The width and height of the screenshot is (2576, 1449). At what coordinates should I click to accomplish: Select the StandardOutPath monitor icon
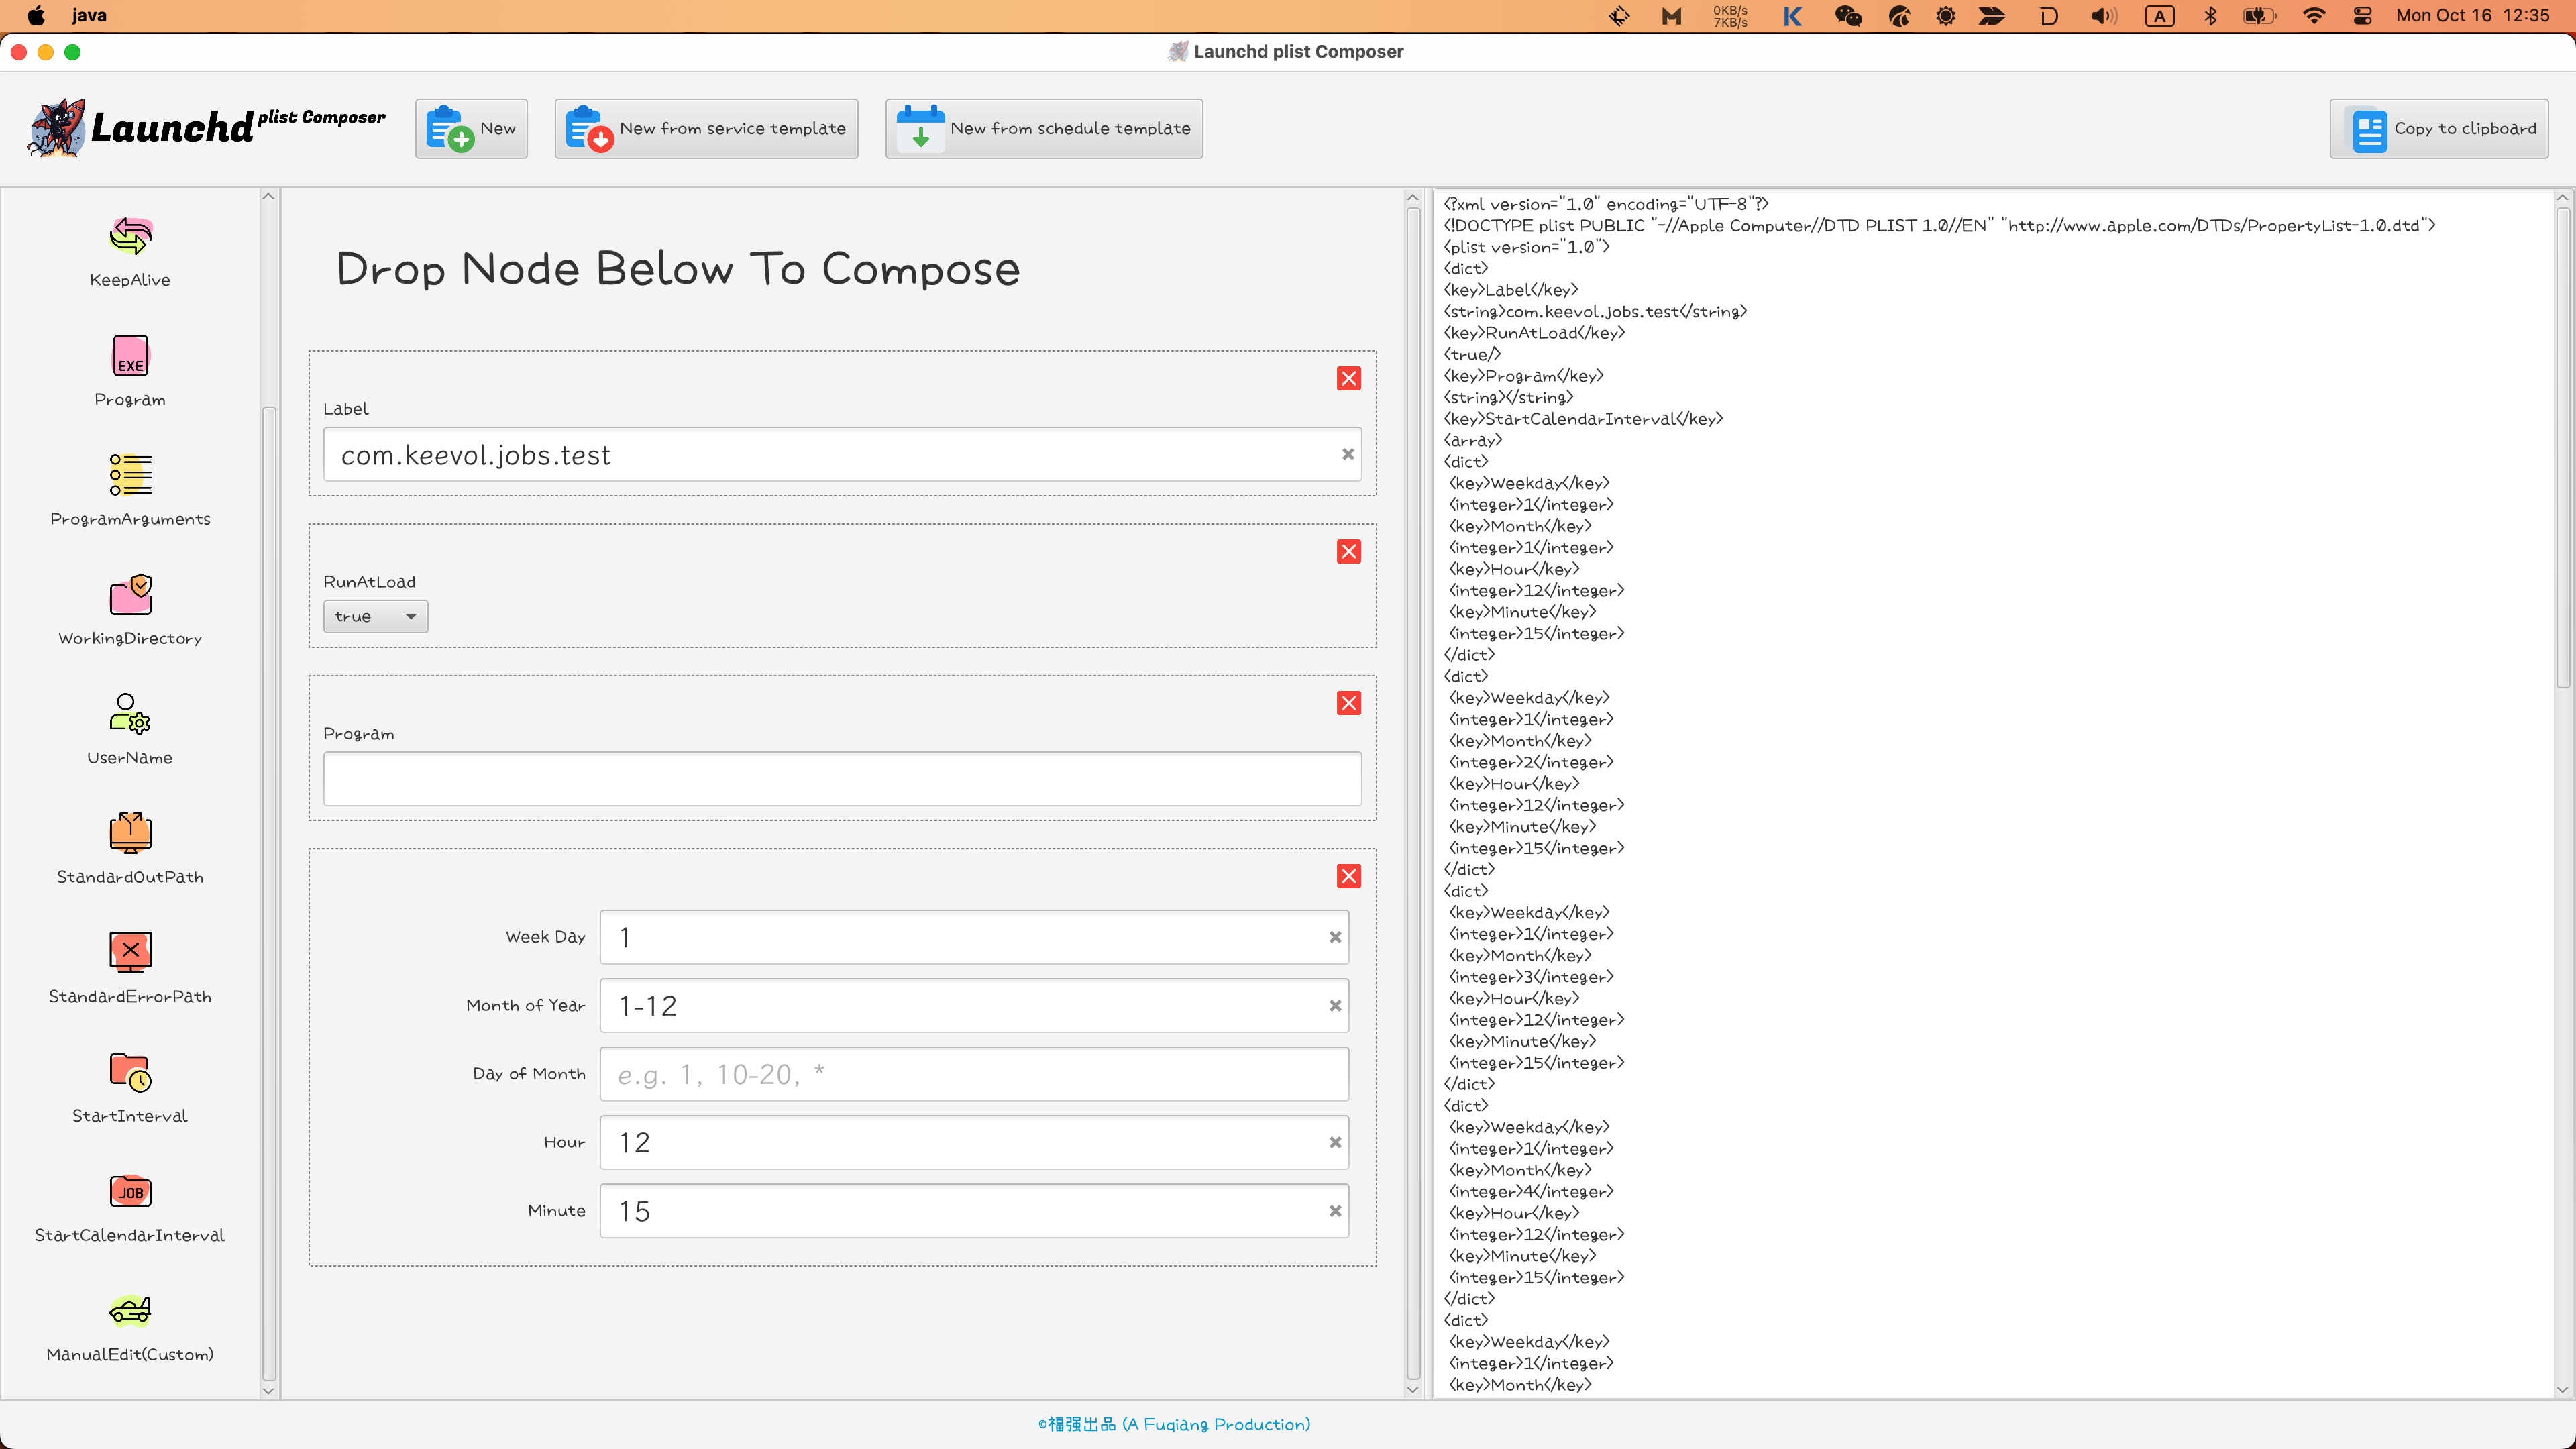[130, 833]
